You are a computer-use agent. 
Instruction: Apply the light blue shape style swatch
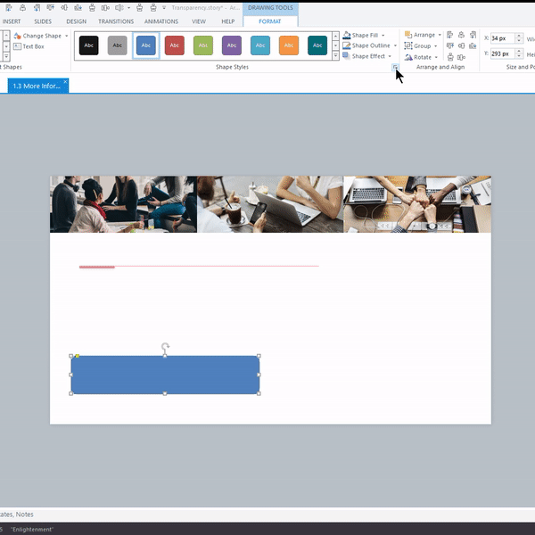[x=260, y=45]
